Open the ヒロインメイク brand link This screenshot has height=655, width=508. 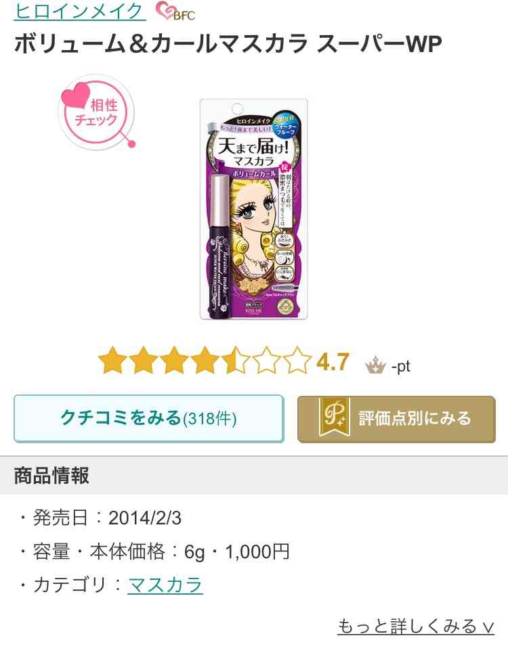79,12
